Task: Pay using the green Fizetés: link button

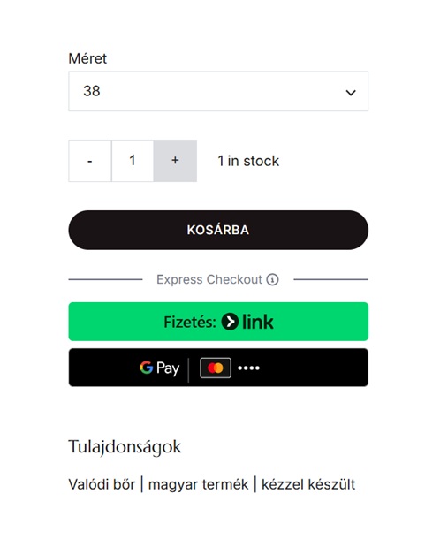Action: coord(218,322)
